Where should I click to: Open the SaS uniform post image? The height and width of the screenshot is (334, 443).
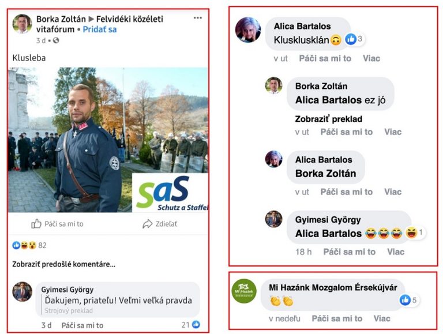pyautogui.click(x=108, y=140)
